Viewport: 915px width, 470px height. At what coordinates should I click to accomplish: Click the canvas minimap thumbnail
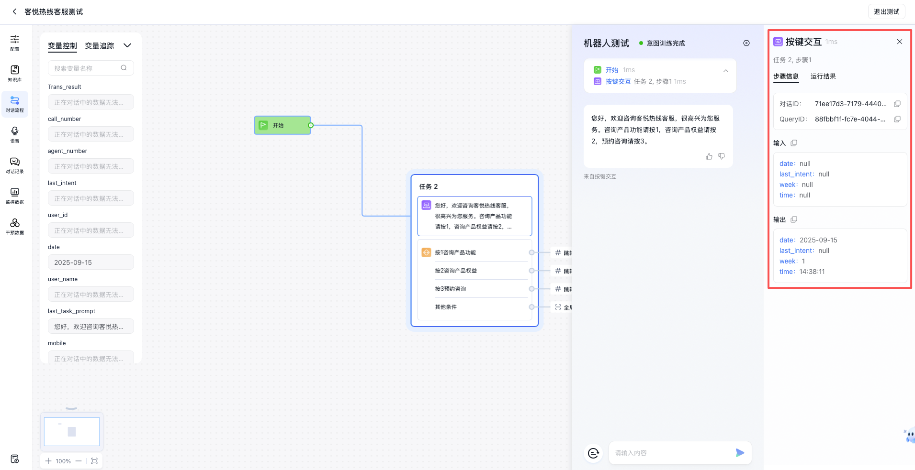(72, 432)
